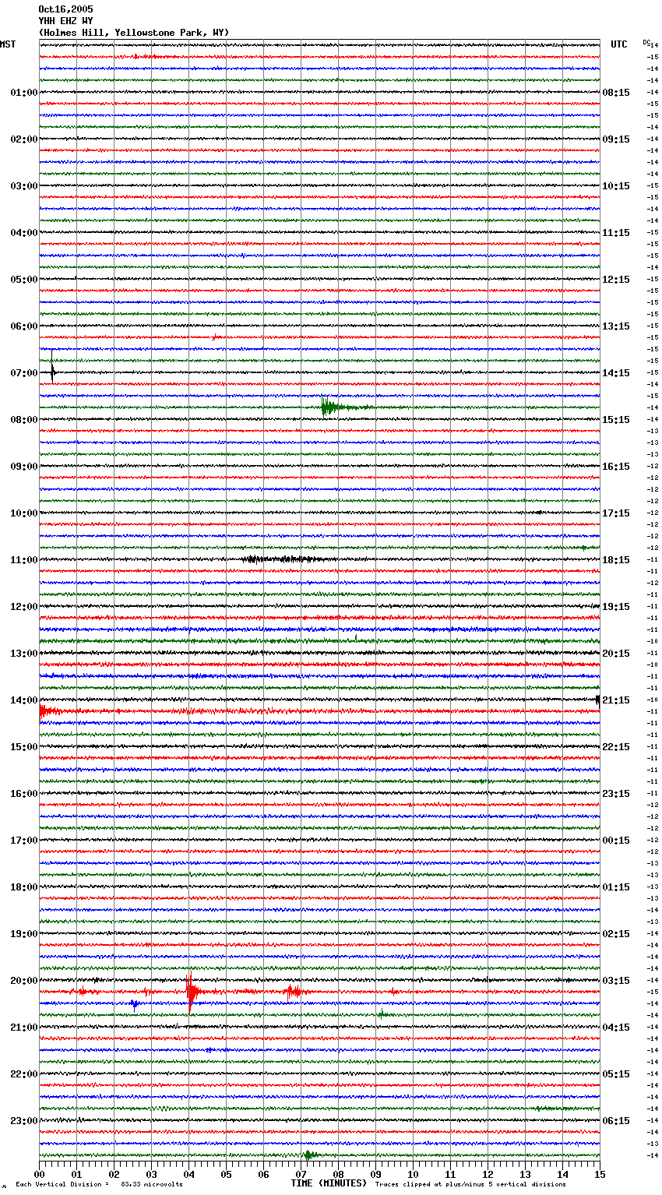662x1195 pixels.
Task: Click the 'DC' column header top right
Action: click(646, 42)
